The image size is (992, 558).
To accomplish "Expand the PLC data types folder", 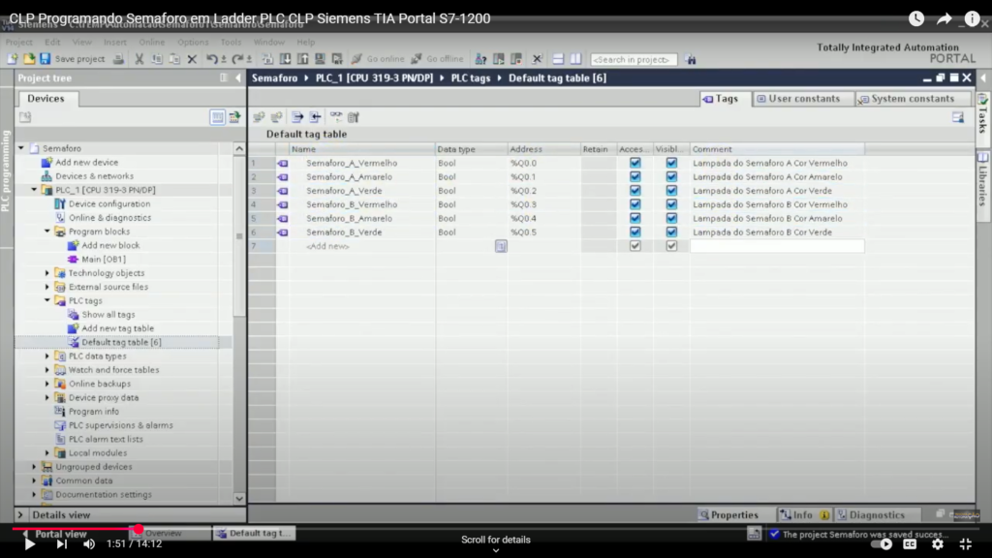I will pyautogui.click(x=47, y=356).
